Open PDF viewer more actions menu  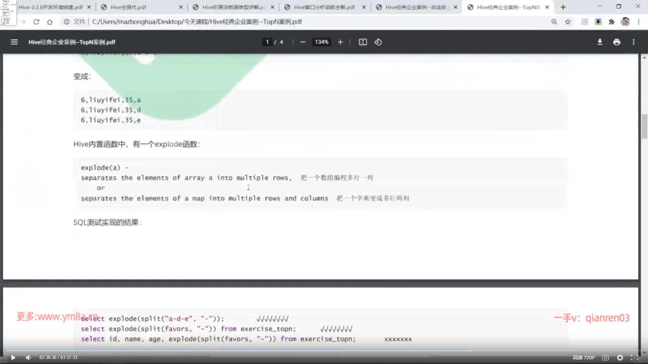[633, 42]
